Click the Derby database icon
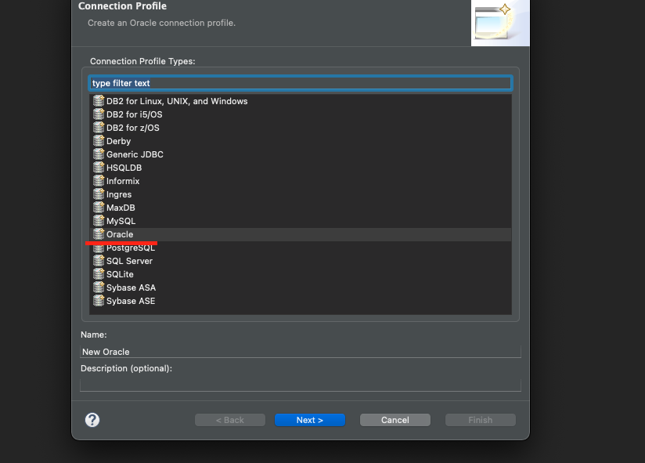 click(x=99, y=141)
